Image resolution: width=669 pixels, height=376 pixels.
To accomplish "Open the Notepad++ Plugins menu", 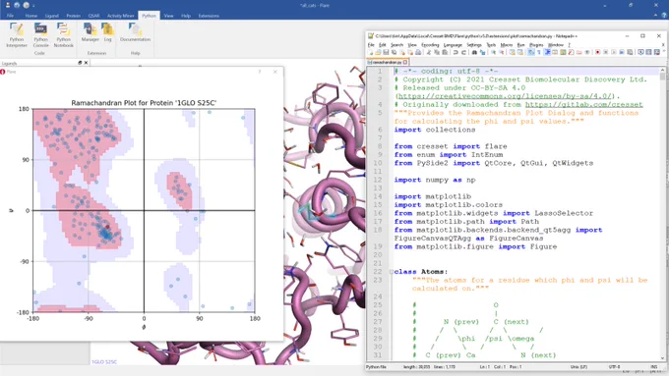I will tap(536, 45).
